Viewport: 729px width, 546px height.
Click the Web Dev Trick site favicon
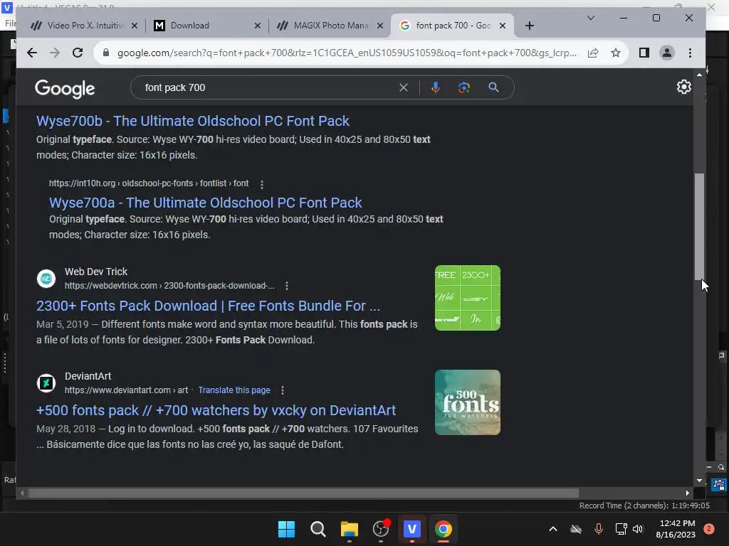pos(46,279)
